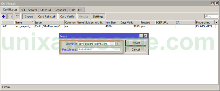Add a new certificate with plus icon
This screenshot has height=91, width=220.
[4, 16]
